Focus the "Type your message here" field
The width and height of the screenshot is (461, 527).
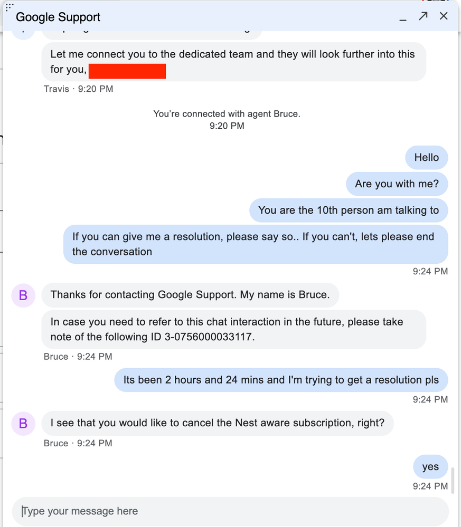(230, 511)
